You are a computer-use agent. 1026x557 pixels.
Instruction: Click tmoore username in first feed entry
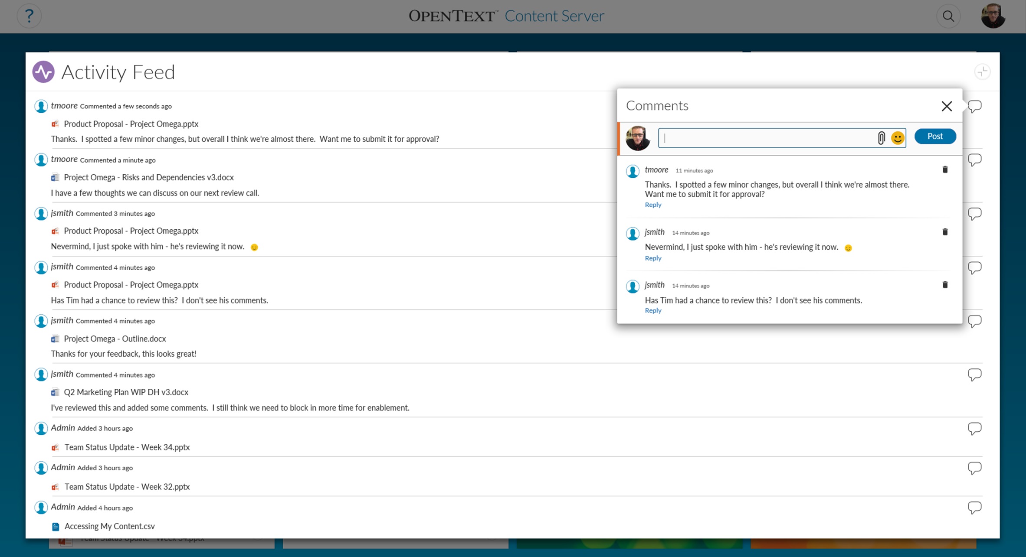coord(64,106)
